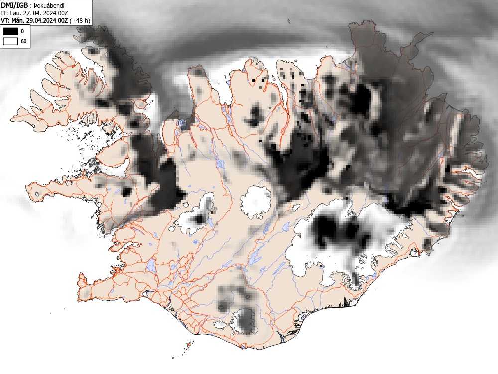Click the 'IT: Lau. 27. 04. 2024 00Z' line
The height and width of the screenshot is (374, 498).
pos(35,13)
